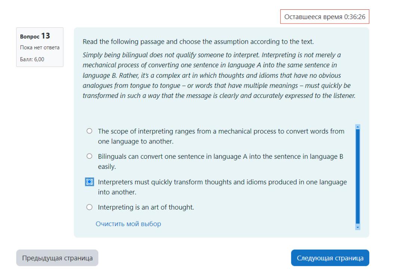
Task: Click the 'Вопрос 13' heading
Action: point(35,36)
